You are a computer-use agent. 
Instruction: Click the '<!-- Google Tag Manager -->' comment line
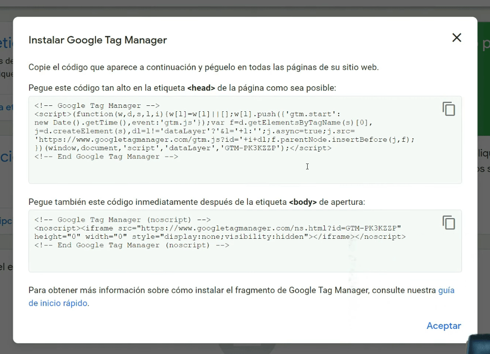point(97,105)
